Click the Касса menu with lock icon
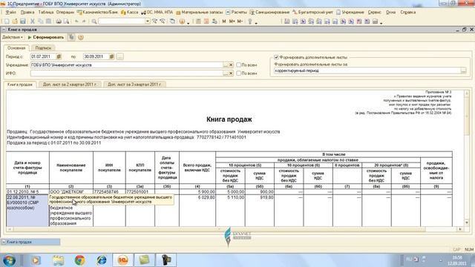 pyautogui.click(x=129, y=13)
